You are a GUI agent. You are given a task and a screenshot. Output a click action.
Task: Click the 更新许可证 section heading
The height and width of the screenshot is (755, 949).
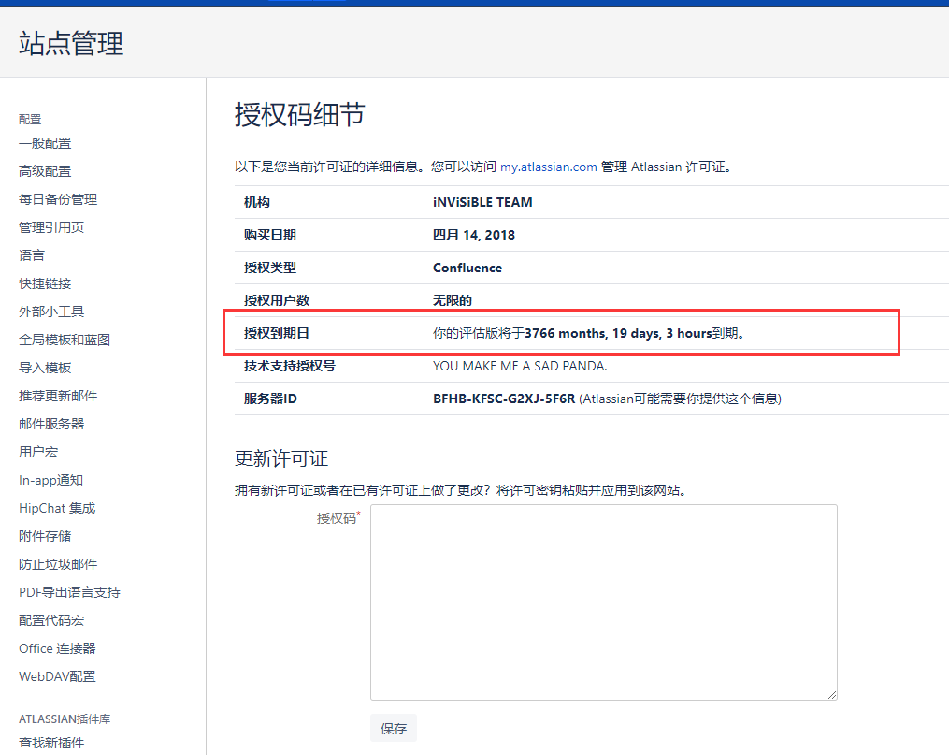coord(281,459)
